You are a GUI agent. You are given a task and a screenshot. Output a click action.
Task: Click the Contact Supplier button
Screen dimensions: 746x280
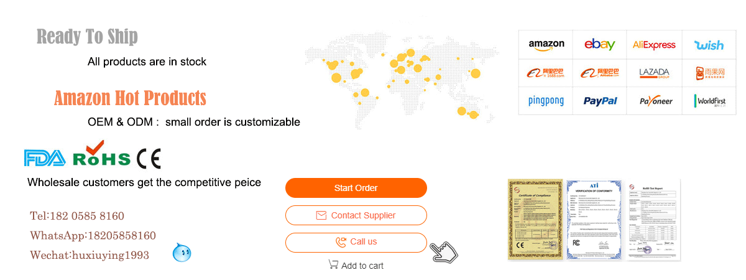pyautogui.click(x=356, y=215)
